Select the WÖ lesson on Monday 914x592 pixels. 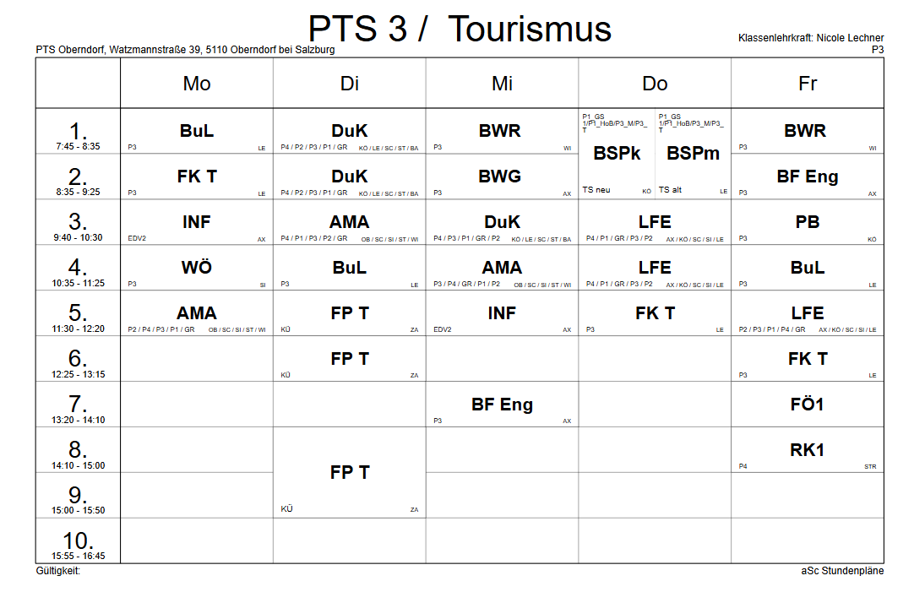click(x=197, y=268)
